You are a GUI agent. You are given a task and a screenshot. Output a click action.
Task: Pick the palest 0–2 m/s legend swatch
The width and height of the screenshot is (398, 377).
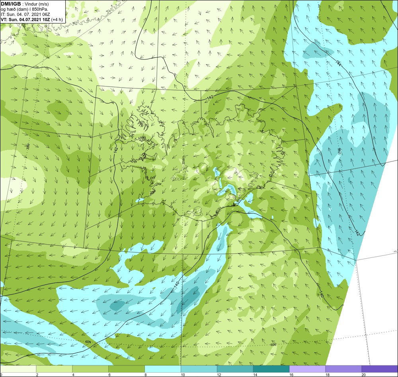tap(18, 369)
